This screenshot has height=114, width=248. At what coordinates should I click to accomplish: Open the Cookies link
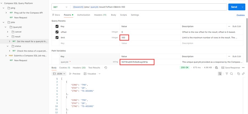click(240, 15)
